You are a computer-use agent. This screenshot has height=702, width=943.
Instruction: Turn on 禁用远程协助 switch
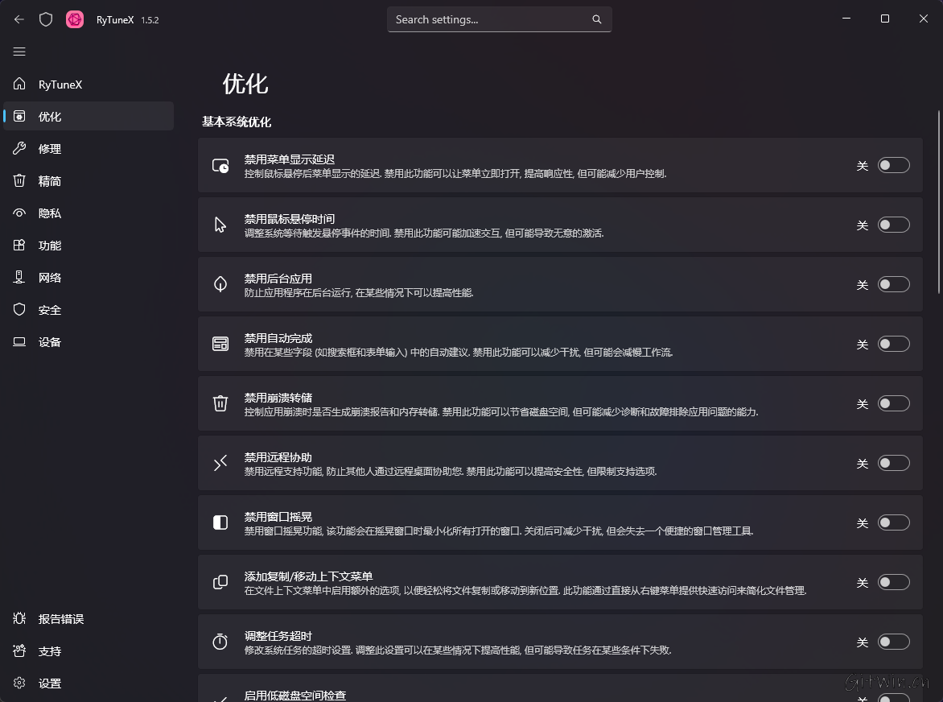pos(893,463)
